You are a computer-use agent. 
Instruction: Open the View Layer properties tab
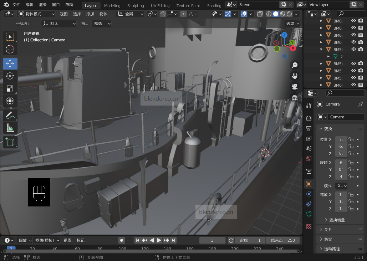[309, 138]
